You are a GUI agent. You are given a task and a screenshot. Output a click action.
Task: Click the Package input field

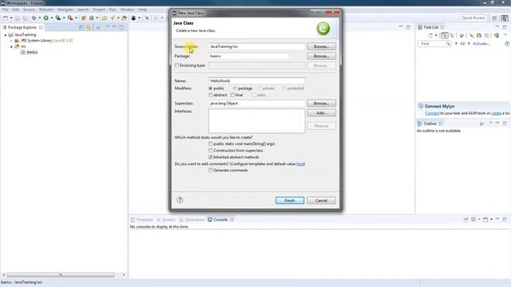coord(248,56)
